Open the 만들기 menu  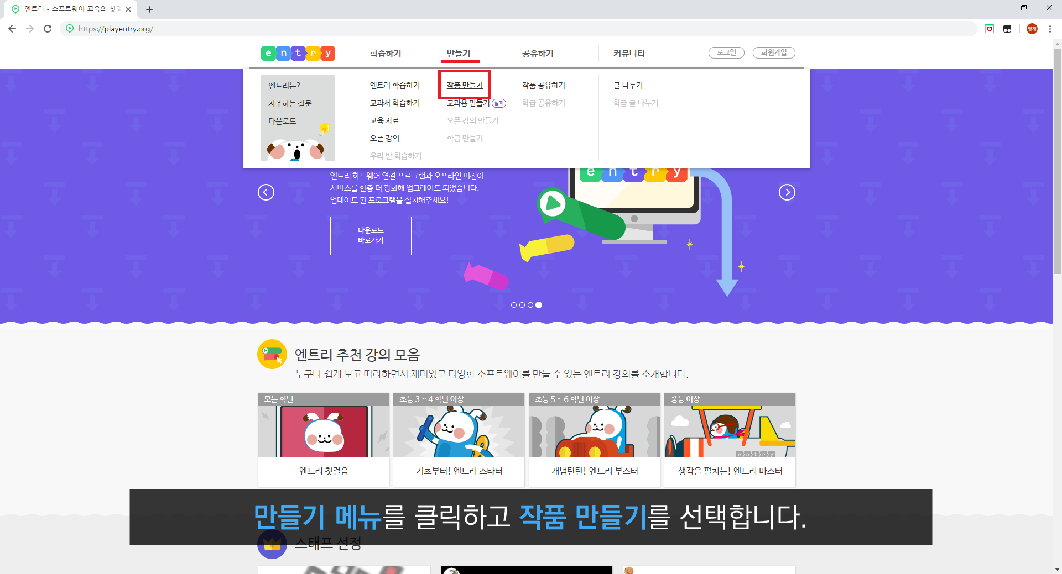coord(459,54)
